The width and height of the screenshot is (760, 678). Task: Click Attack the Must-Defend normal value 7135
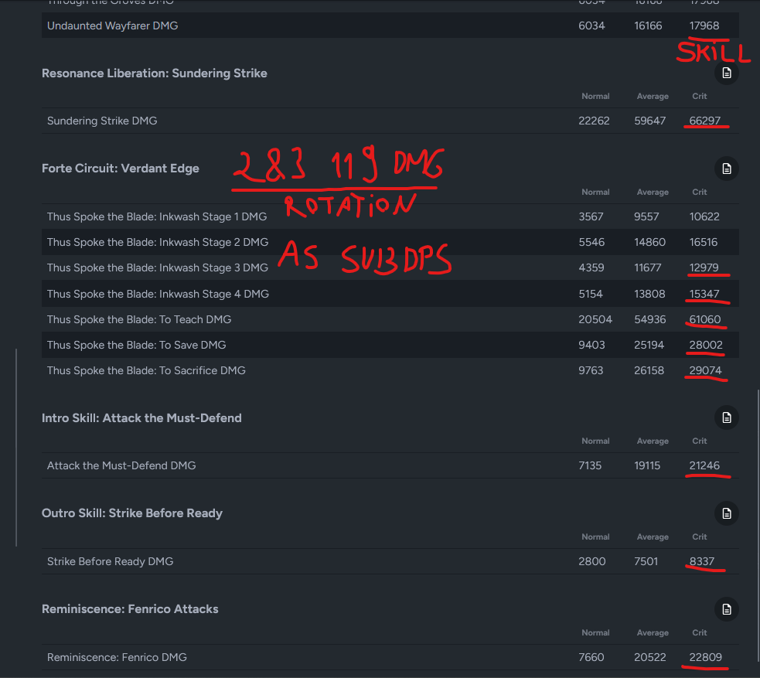(590, 465)
